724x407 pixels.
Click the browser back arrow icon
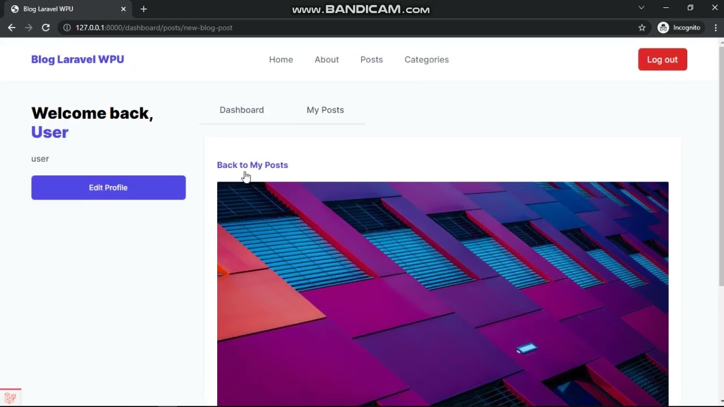pyautogui.click(x=11, y=28)
